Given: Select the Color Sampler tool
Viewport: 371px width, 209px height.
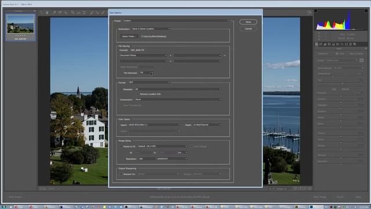Looking at the screenshot, I should click(60, 13).
